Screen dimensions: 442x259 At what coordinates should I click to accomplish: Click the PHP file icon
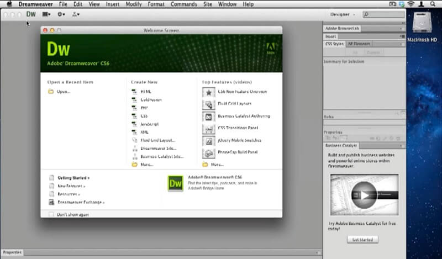click(x=134, y=108)
